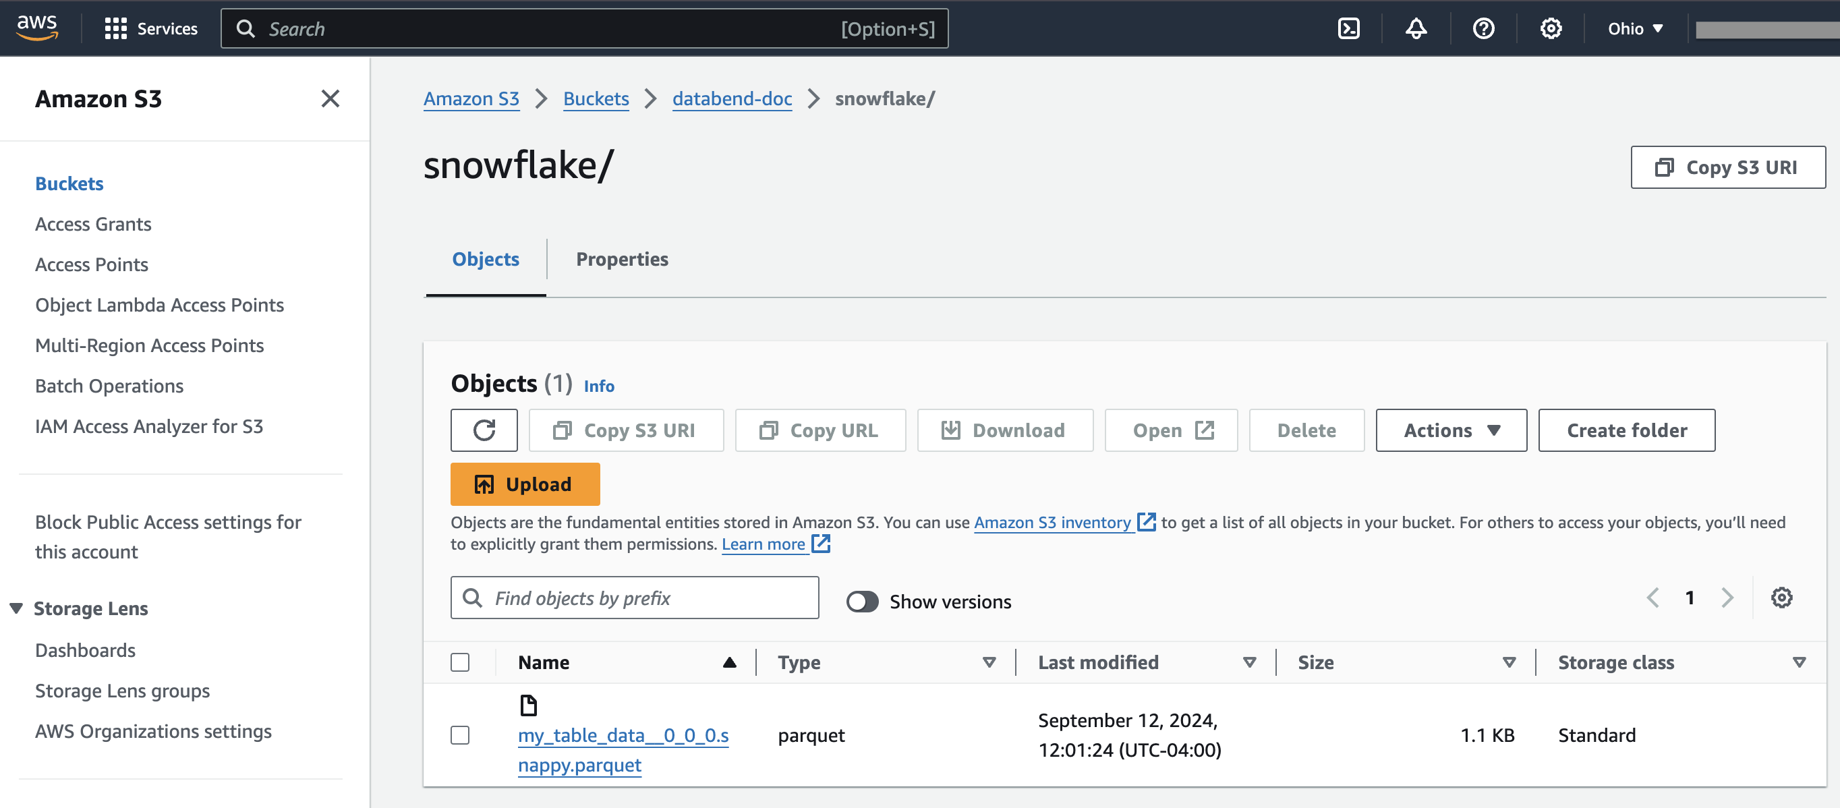The height and width of the screenshot is (808, 1840).
Task: Click the Copy URL button
Action: 820,430
